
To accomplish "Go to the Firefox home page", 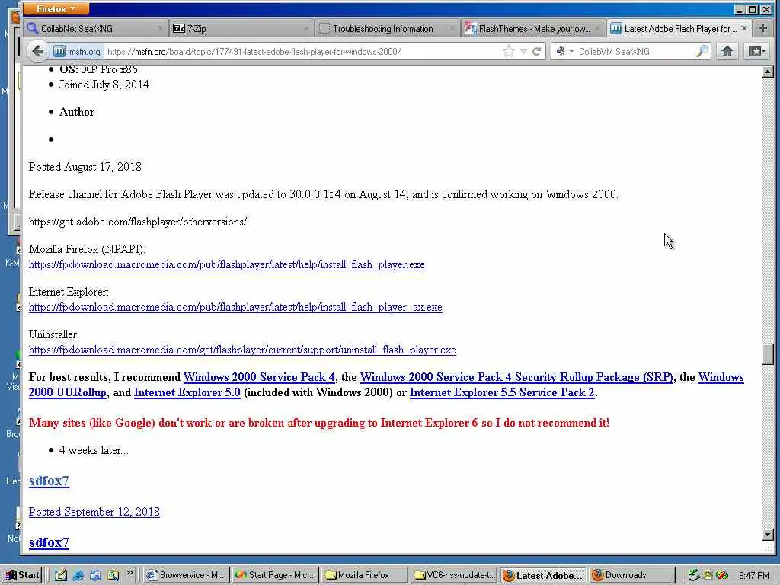I will (x=727, y=51).
